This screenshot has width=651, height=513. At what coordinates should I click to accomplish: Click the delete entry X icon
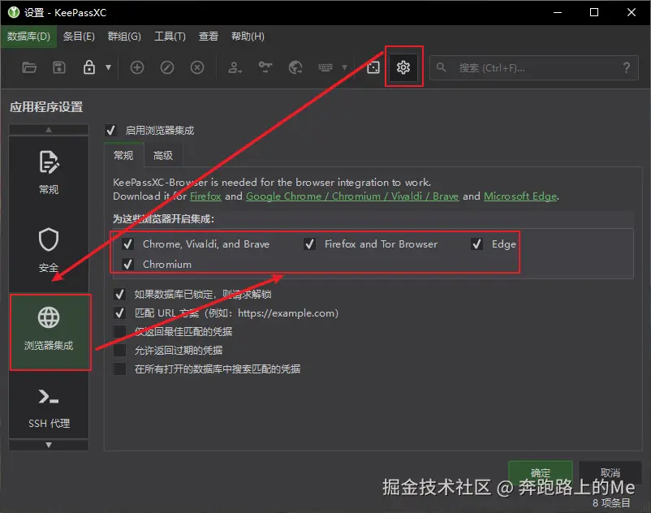coord(197,67)
